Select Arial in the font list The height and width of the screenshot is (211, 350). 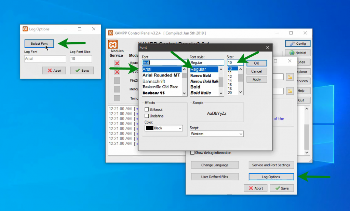tap(162, 69)
